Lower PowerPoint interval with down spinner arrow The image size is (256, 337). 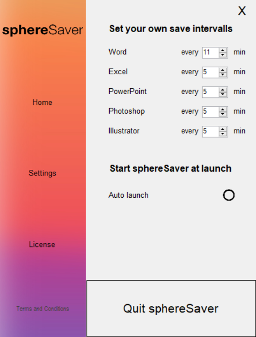click(x=223, y=95)
